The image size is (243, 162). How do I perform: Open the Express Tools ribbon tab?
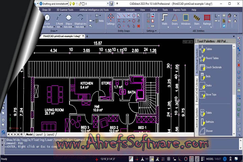click(x=179, y=10)
